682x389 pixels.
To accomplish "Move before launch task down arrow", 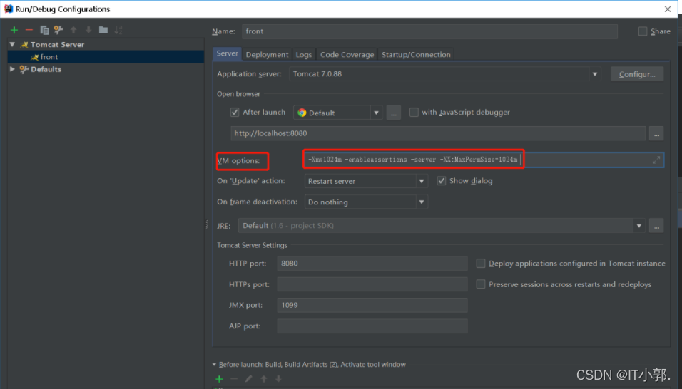I will [278, 379].
